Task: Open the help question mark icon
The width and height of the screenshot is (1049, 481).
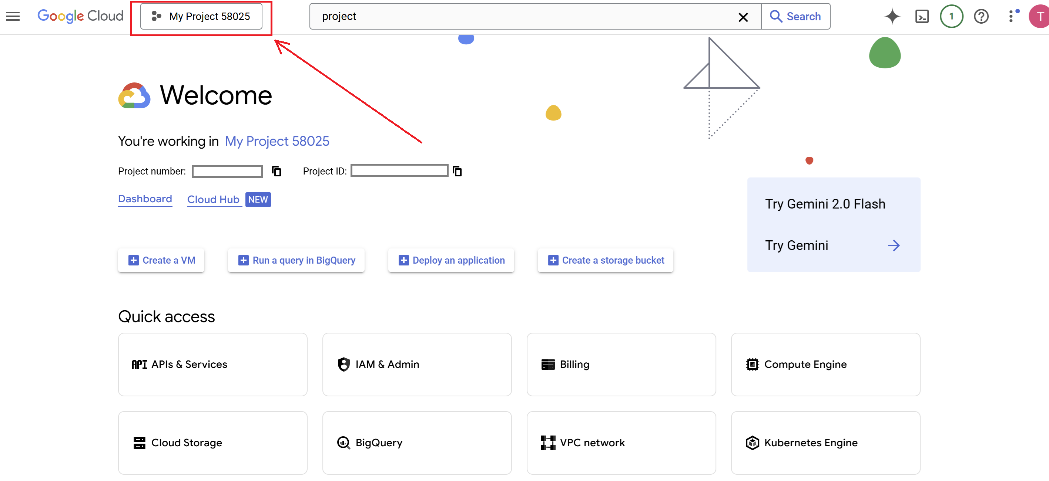Action: (981, 16)
